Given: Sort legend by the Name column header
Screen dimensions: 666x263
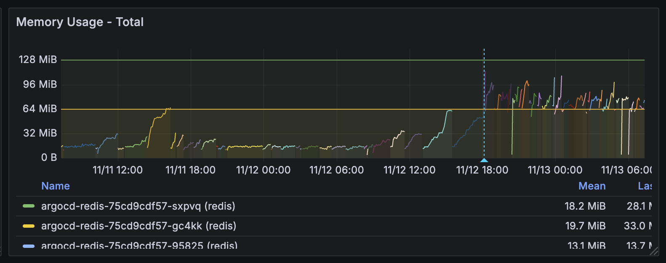Looking at the screenshot, I should click(56, 186).
